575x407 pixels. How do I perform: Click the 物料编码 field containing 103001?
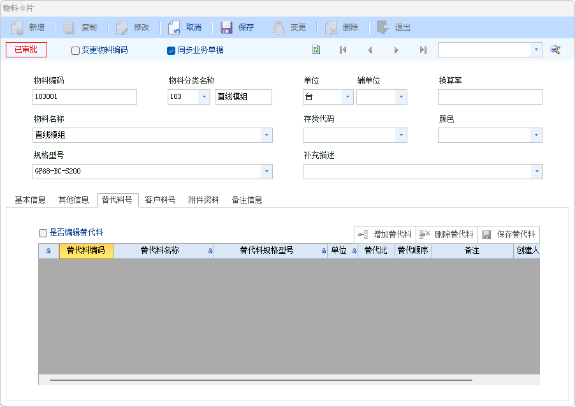click(x=85, y=97)
